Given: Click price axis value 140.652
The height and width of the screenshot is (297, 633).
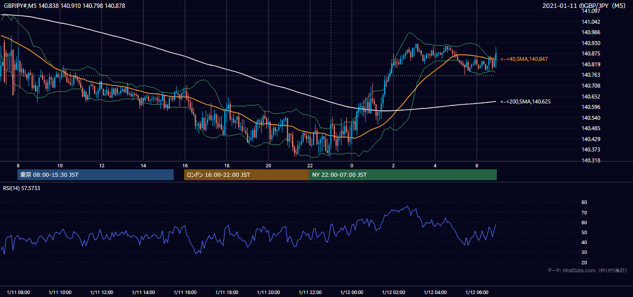Looking at the screenshot, I should pos(591,97).
